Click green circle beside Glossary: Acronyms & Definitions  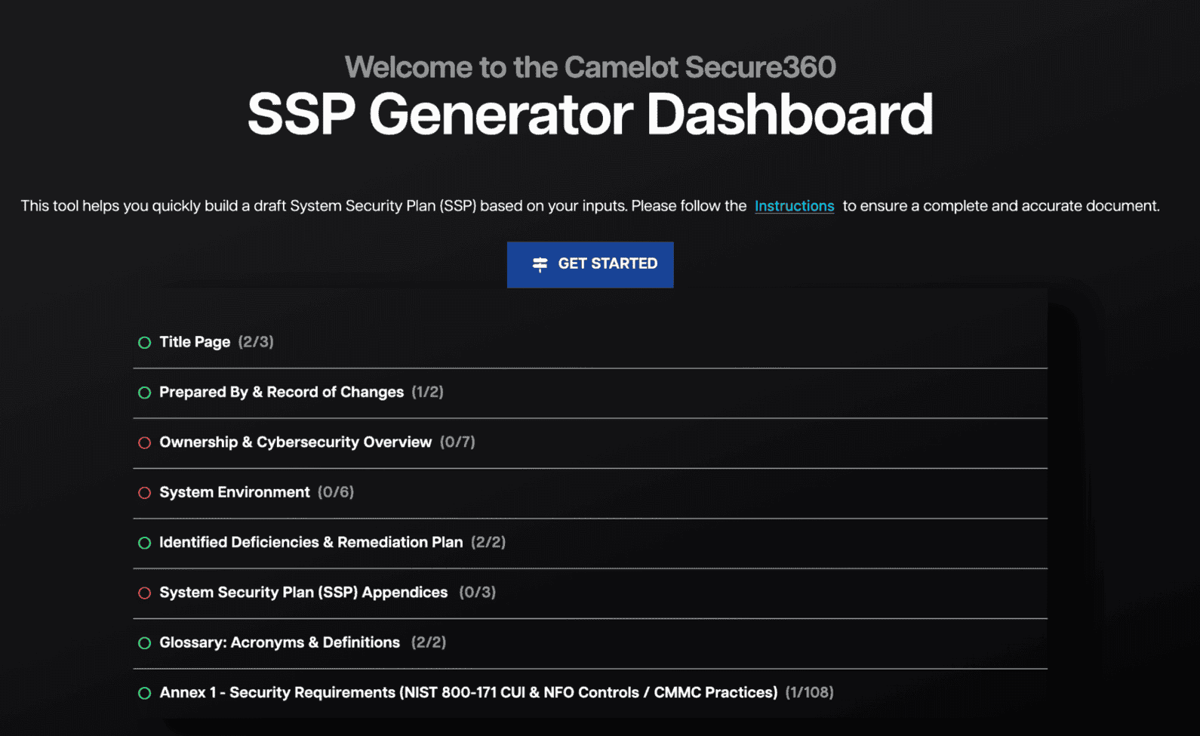point(144,643)
